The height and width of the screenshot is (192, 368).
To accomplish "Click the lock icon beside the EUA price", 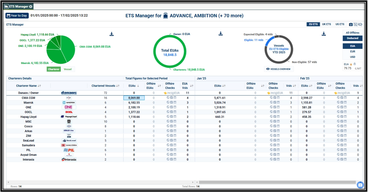I will [354, 64].
